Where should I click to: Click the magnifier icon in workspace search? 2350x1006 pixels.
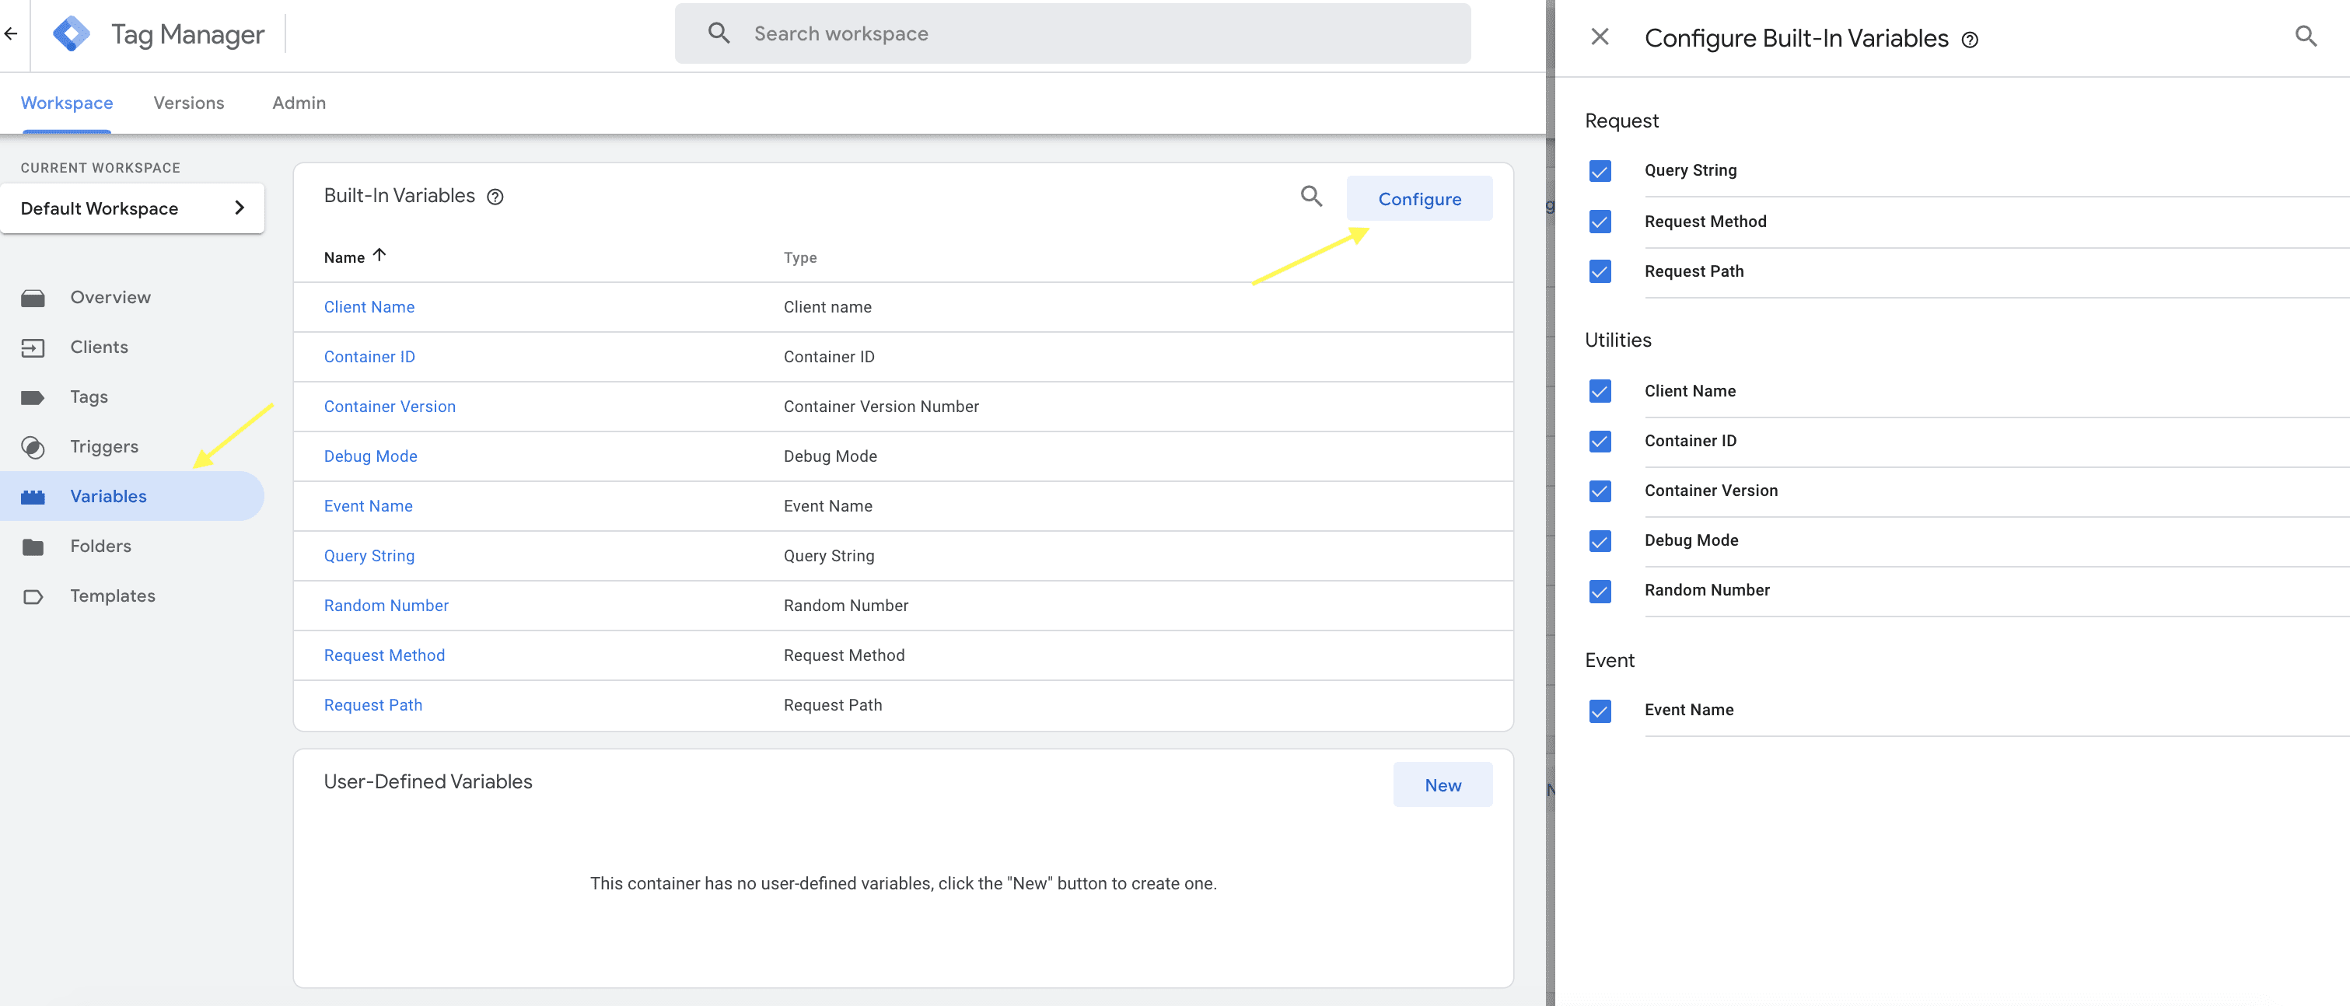[719, 33]
